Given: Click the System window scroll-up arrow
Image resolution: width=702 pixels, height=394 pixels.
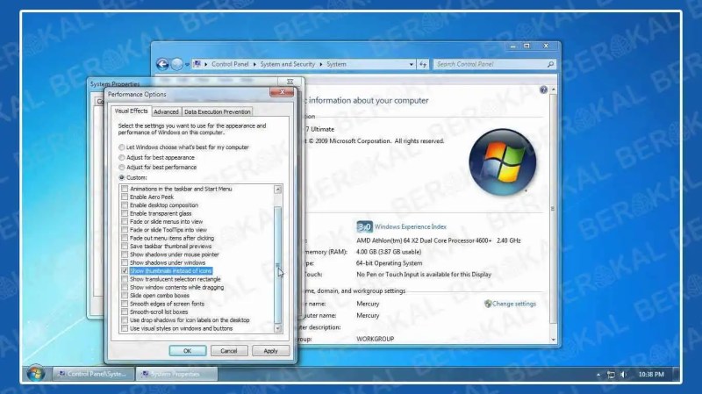Looking at the screenshot, I should pyautogui.click(x=554, y=90).
